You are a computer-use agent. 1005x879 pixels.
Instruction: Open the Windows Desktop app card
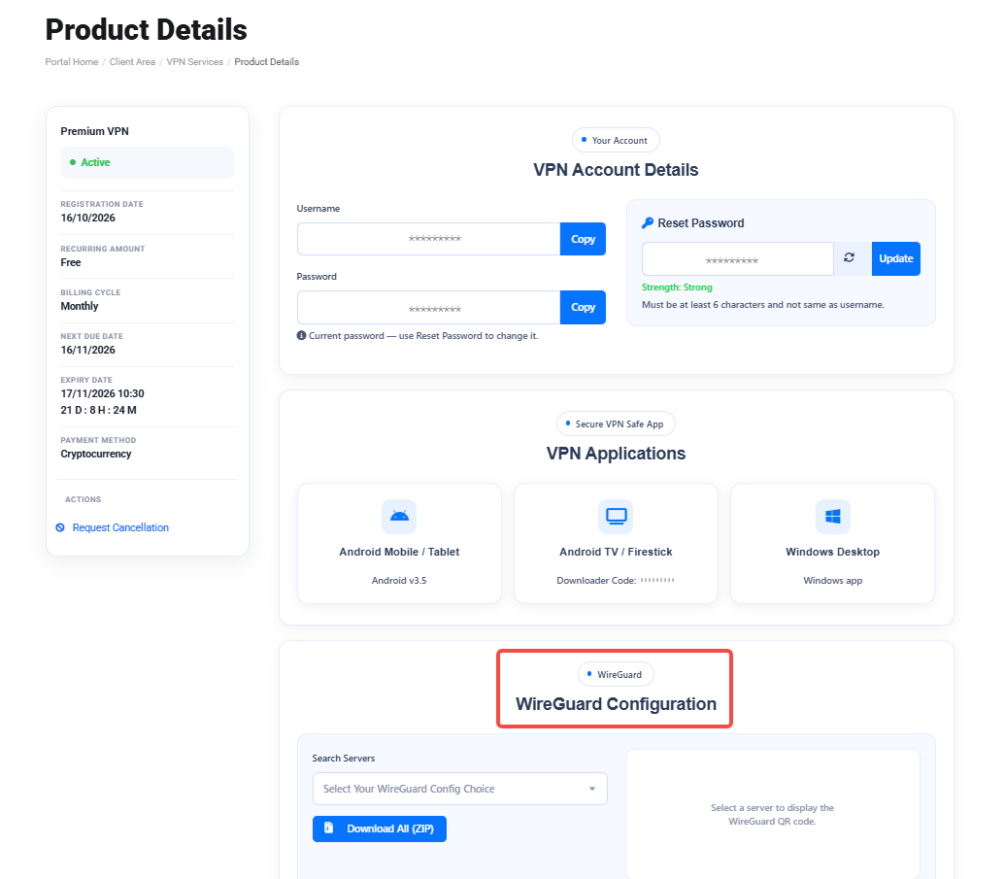pos(832,543)
